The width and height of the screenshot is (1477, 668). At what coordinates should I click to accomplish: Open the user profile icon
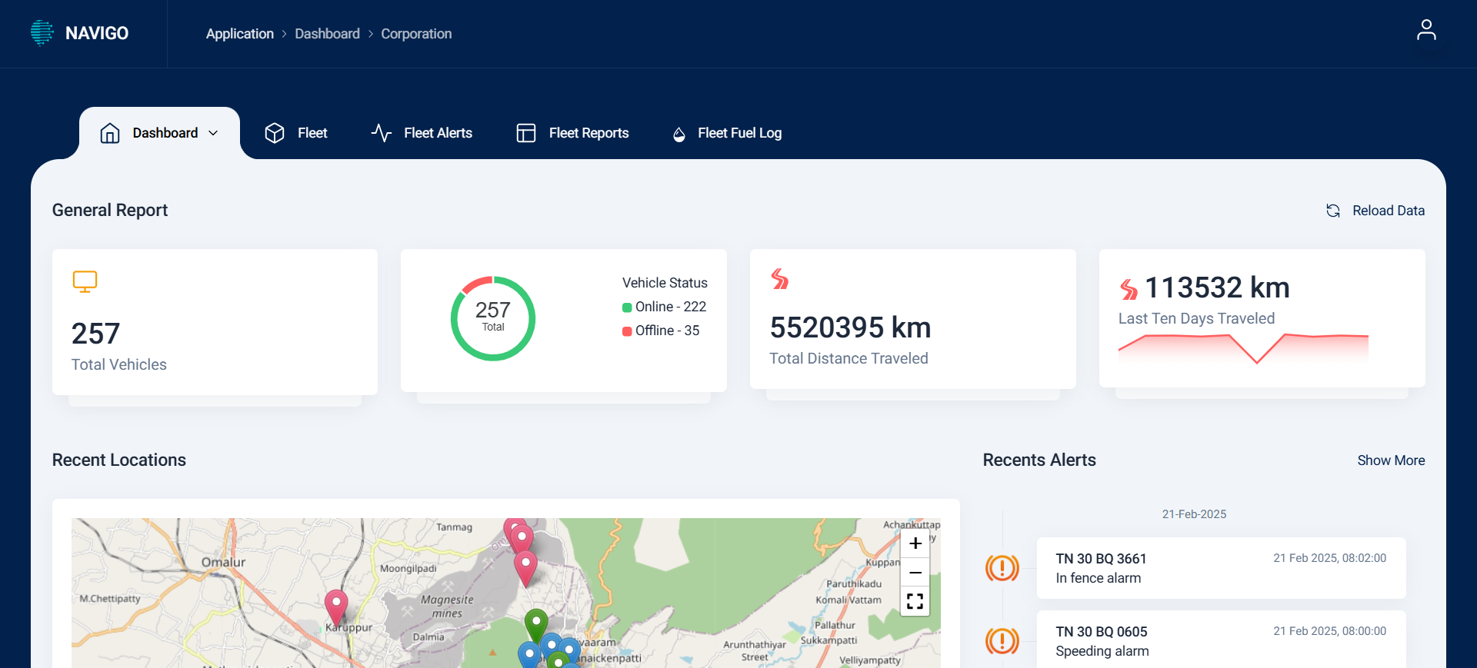(x=1425, y=31)
